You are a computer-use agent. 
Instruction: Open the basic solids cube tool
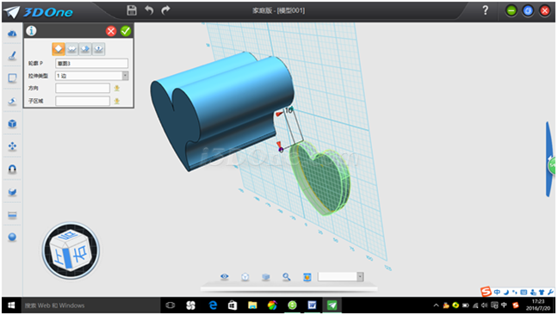point(12,124)
